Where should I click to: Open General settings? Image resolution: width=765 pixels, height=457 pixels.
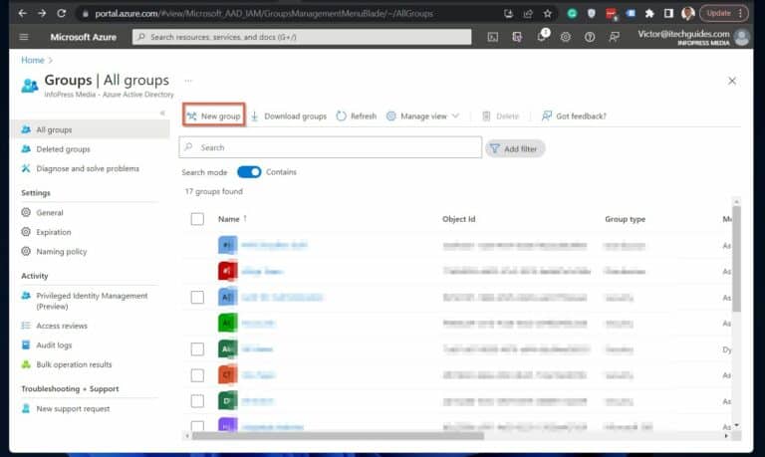[x=49, y=213]
